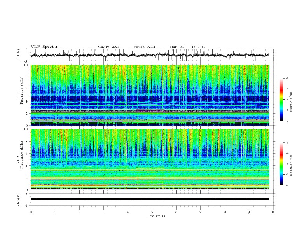Click the date 'May 19, 2023'
This screenshot has width=308, height=238.
[x=108, y=47]
